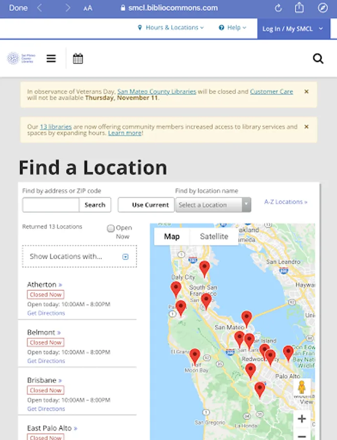Viewport: 337px width, 440px height.
Task: Click Atherton Closed Now badge
Action: [x=45, y=294]
